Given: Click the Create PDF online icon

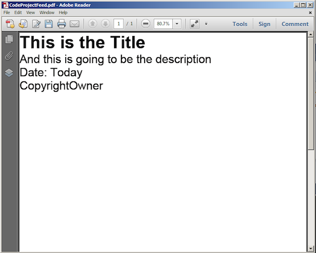Looking at the screenshot, I should coord(10,24).
